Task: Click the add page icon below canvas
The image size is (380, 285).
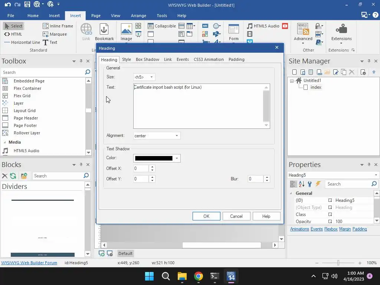Action: [x=102, y=253]
